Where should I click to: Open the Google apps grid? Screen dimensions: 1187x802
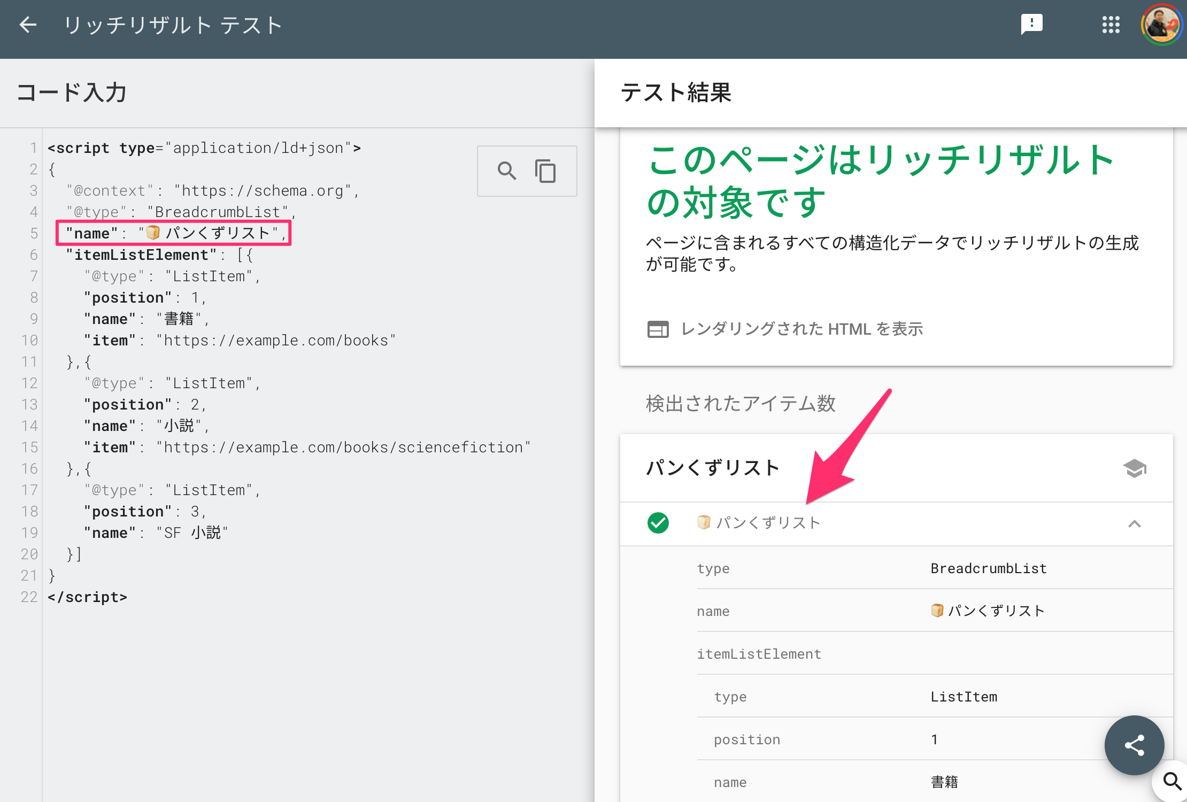[1111, 25]
